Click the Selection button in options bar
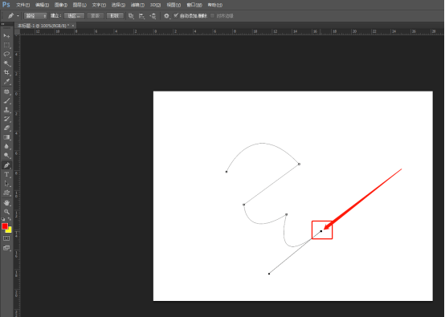This screenshot has width=445, height=317. tap(74, 16)
